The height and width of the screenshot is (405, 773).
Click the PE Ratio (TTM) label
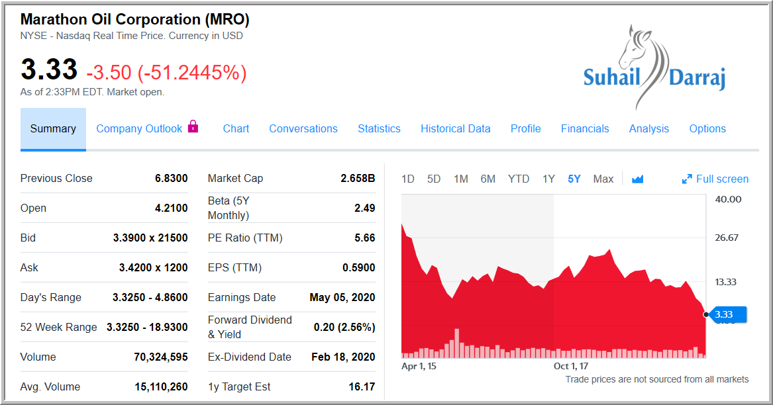tap(245, 238)
